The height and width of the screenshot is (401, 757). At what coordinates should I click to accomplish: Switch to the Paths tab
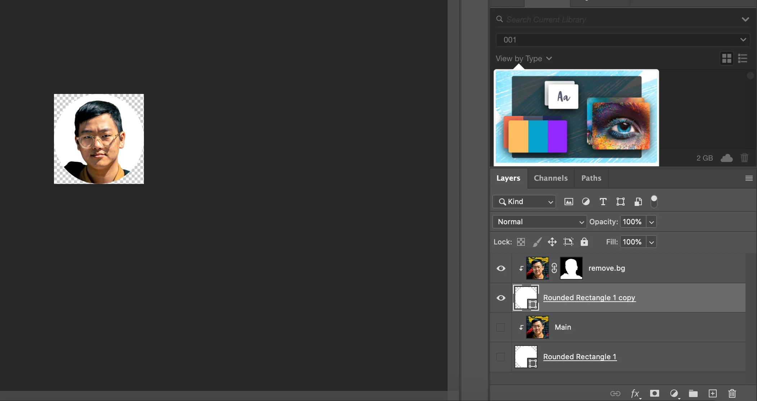tap(591, 178)
